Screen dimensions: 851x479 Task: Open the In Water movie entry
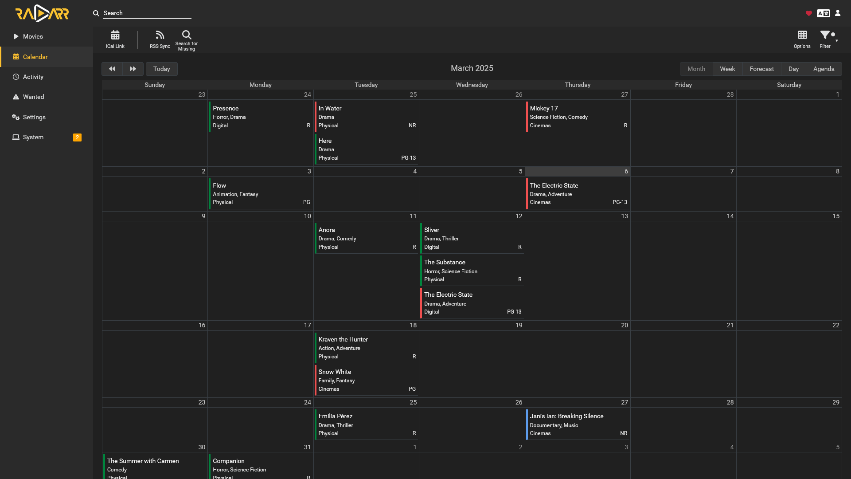[367, 117]
